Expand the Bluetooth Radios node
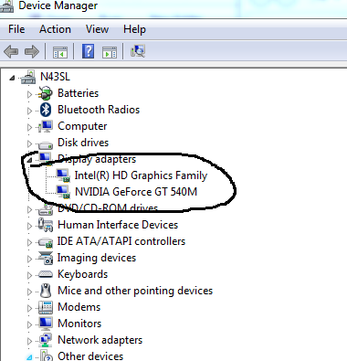This screenshot has height=361, width=347. coord(29,111)
